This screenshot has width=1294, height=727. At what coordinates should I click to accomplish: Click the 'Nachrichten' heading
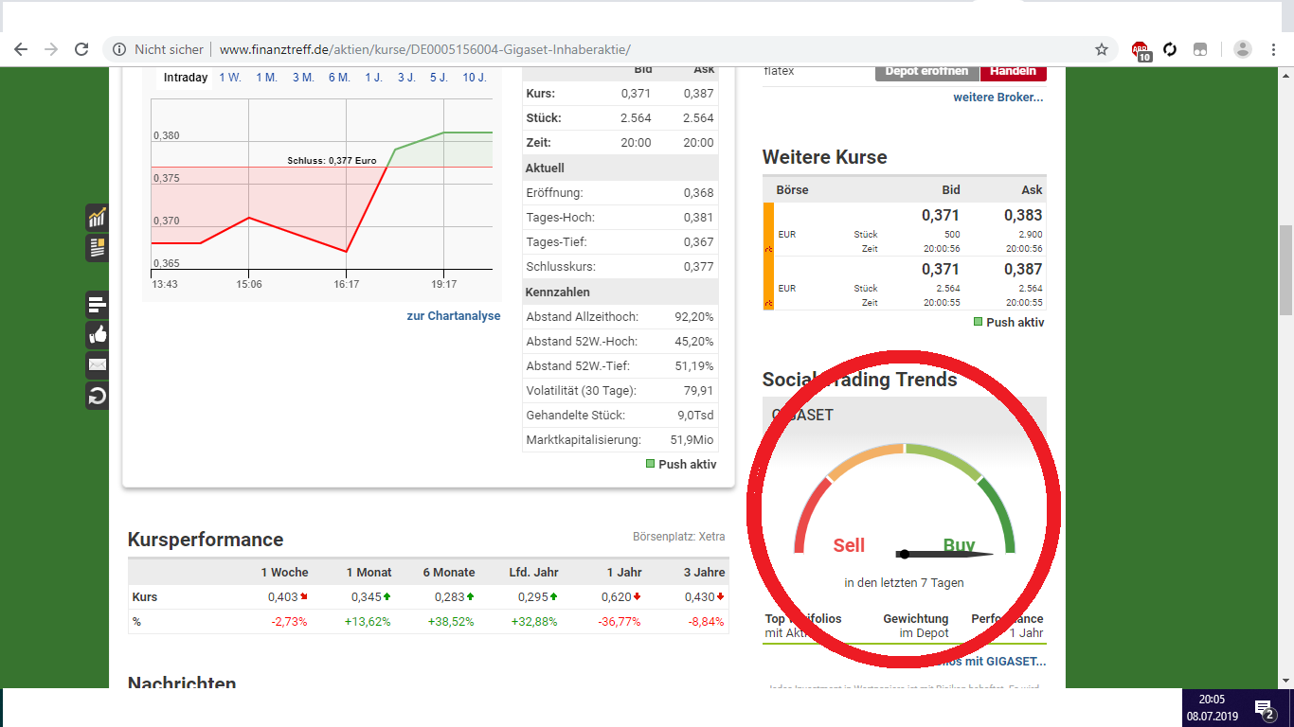pyautogui.click(x=182, y=683)
